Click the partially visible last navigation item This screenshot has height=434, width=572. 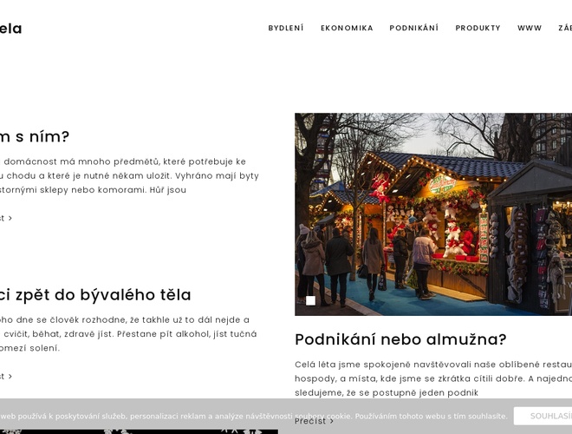564,28
